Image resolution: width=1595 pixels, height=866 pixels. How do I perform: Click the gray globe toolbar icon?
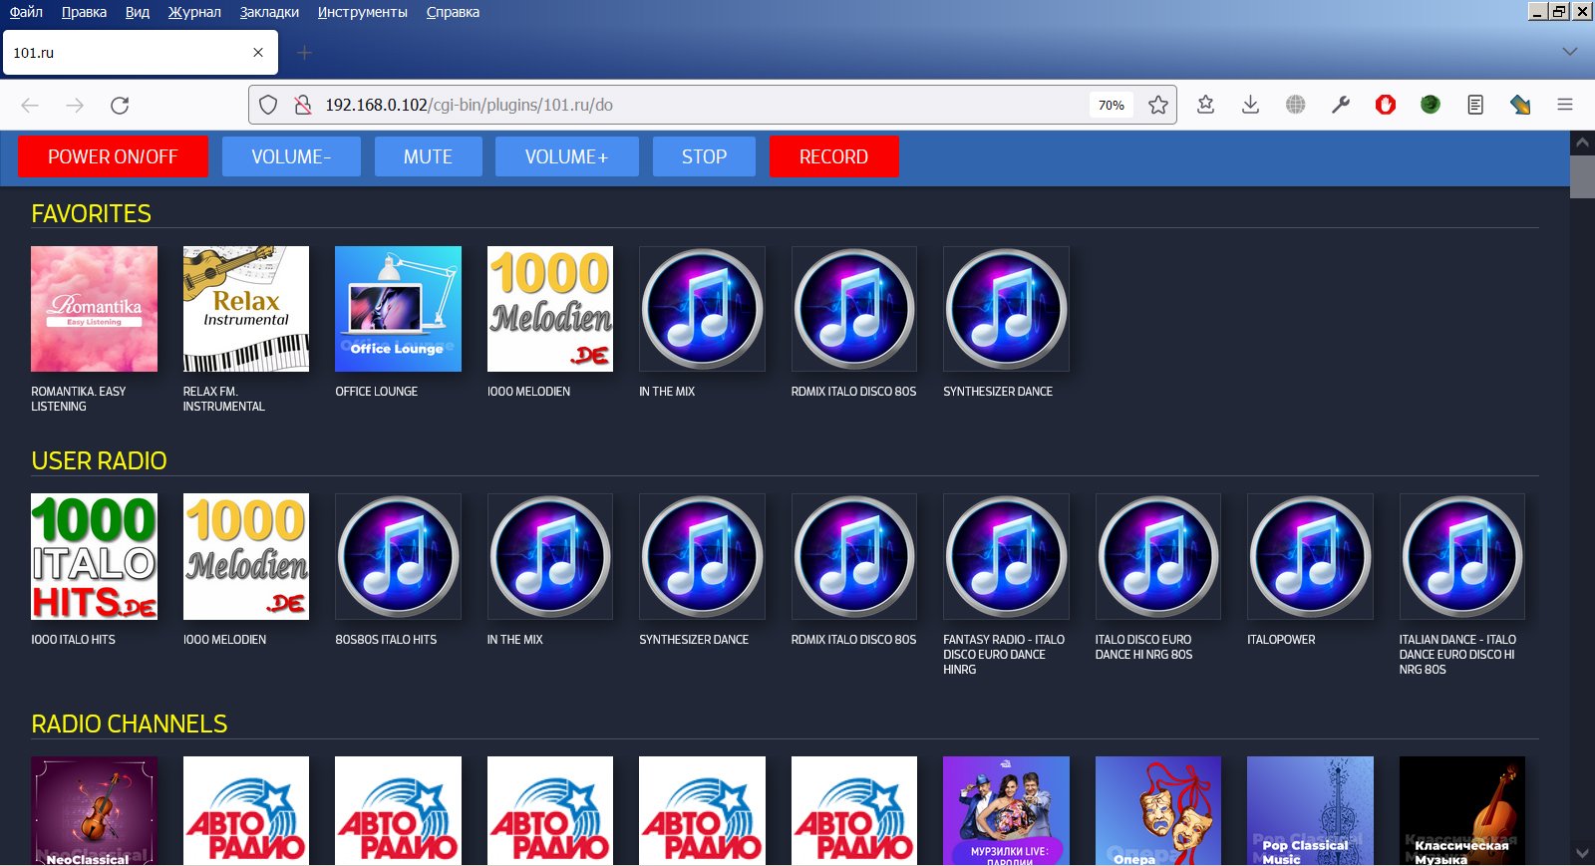[x=1295, y=105]
